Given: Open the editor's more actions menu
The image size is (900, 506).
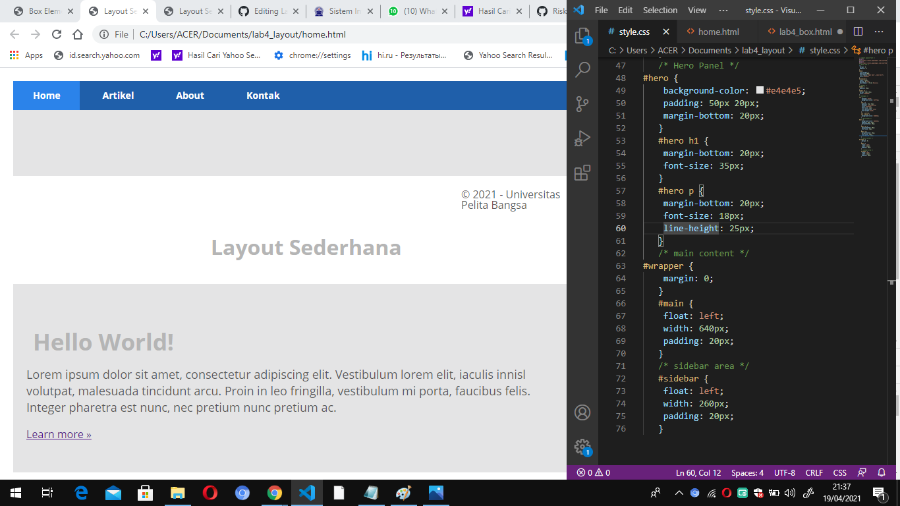Looking at the screenshot, I should click(879, 31).
